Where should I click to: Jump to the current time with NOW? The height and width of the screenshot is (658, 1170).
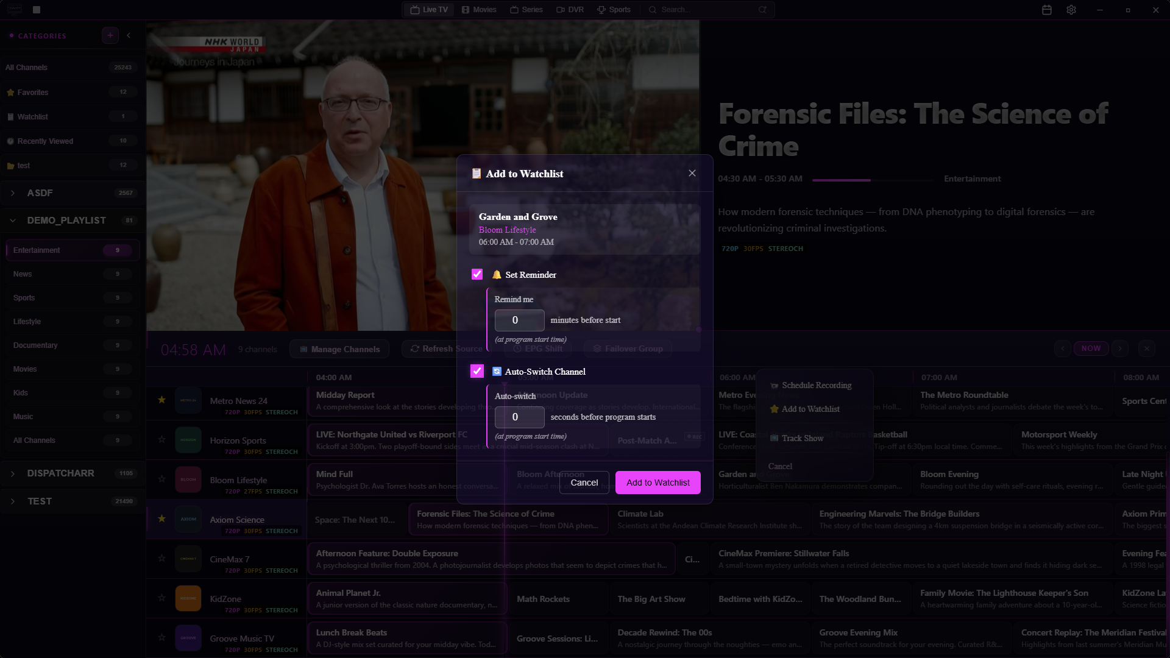1091,348
